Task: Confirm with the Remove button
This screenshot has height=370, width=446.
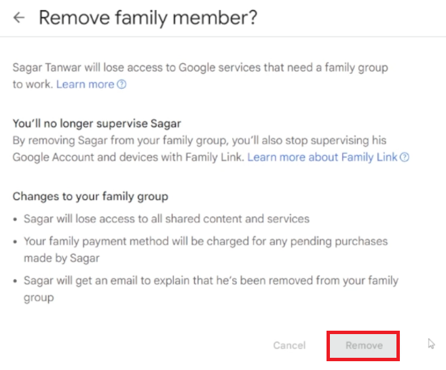Action: [364, 346]
